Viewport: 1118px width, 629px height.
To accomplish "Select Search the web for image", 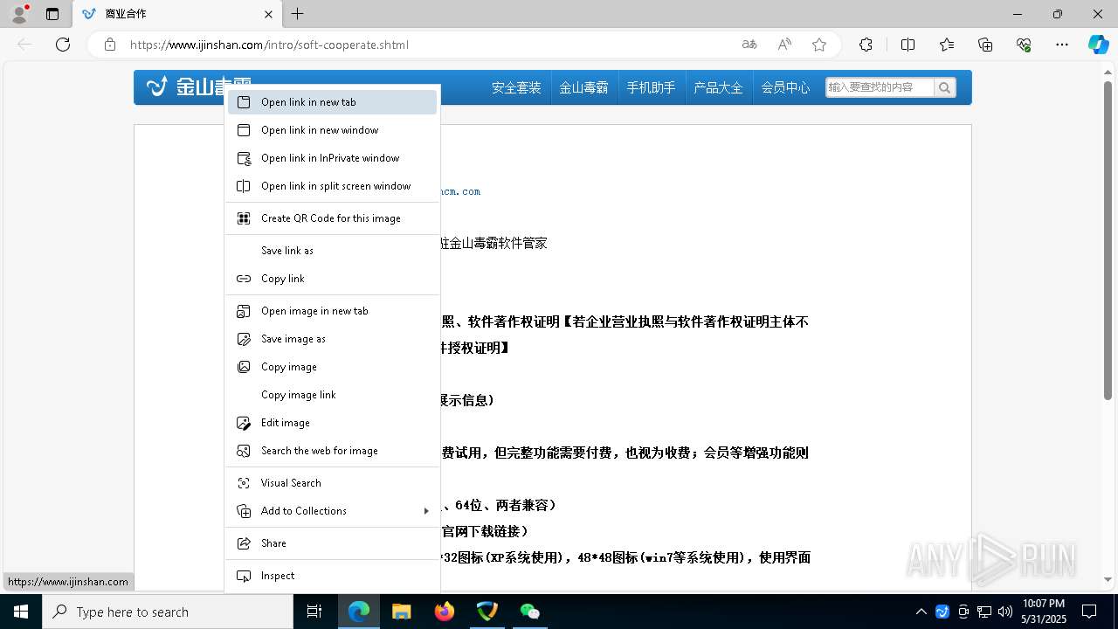I will 332,451.
